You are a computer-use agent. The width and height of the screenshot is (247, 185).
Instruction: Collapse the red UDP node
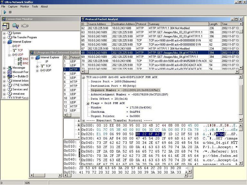[x=9, y=55]
